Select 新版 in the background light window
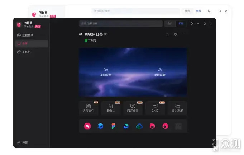The image size is (244, 155). point(198,11)
